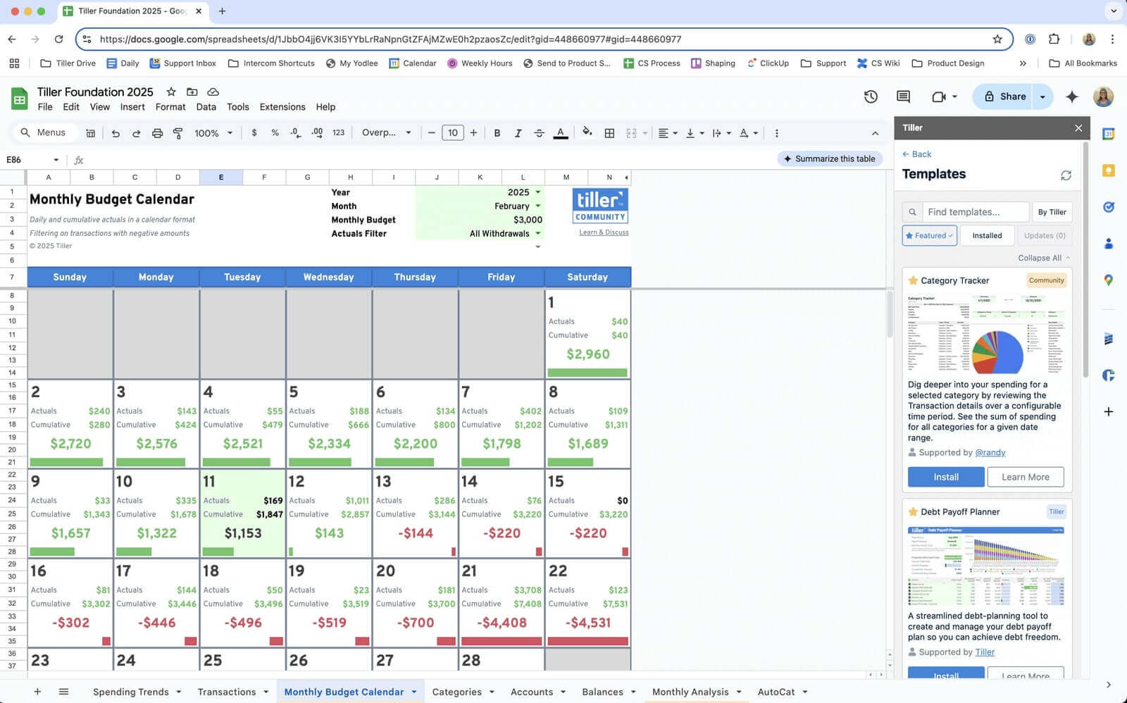
Task: Open the @randy supporter link
Action: click(990, 452)
